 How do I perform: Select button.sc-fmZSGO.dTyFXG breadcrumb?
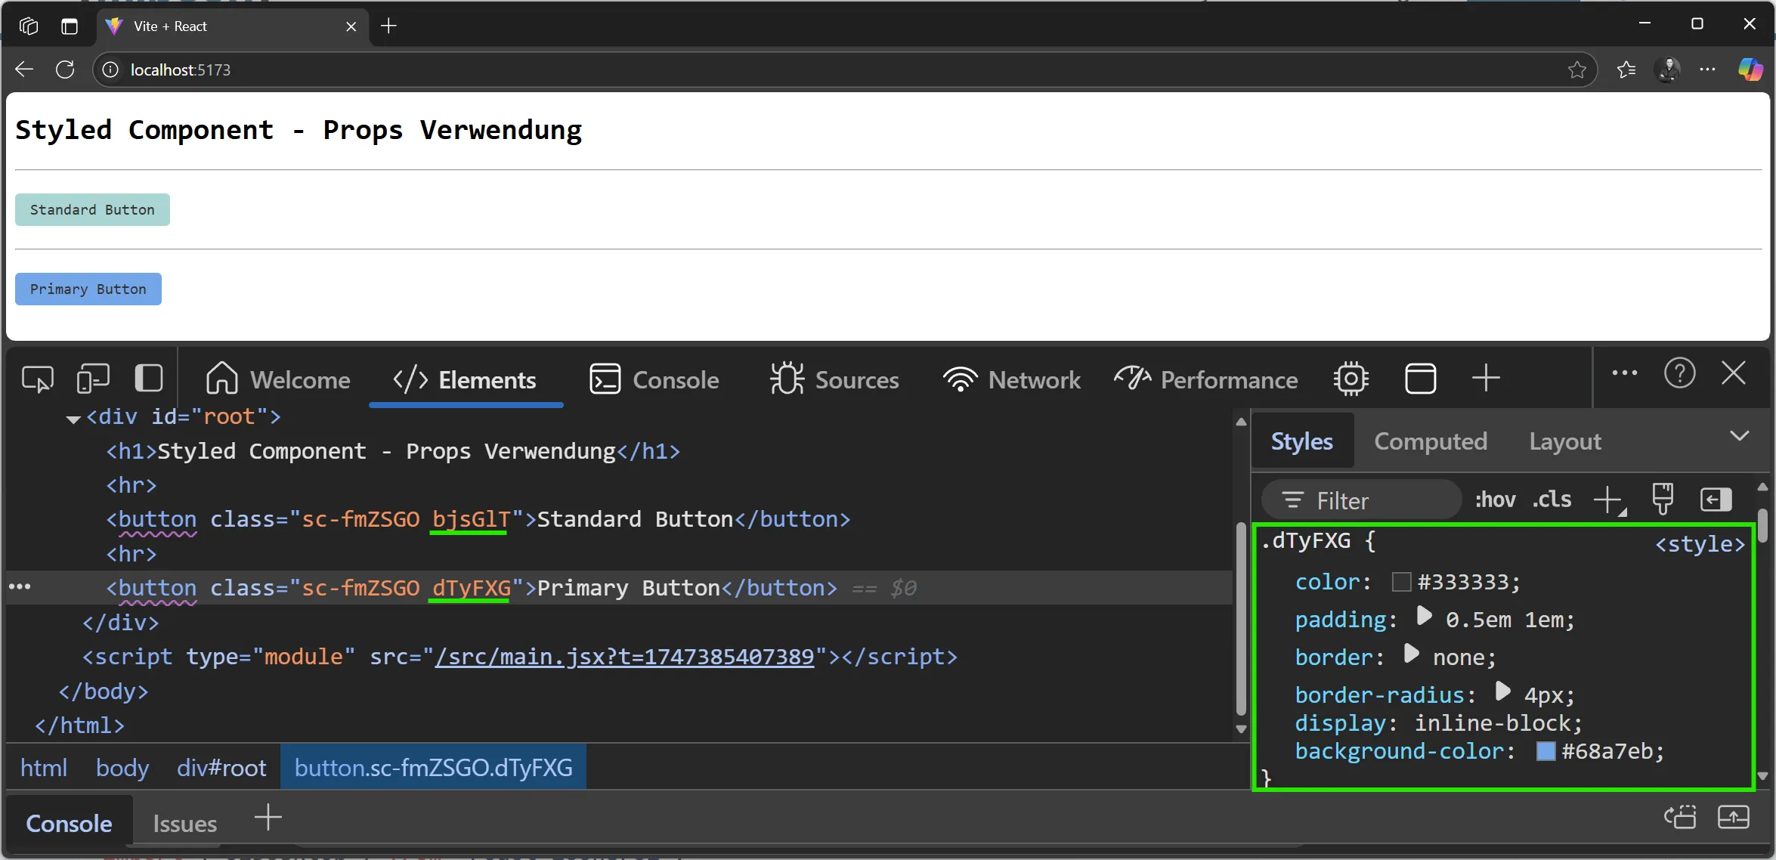[x=433, y=768]
